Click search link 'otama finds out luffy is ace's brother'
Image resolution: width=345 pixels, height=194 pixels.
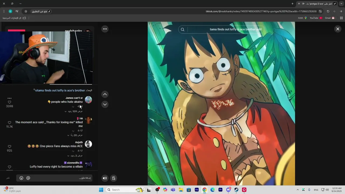point(60,91)
